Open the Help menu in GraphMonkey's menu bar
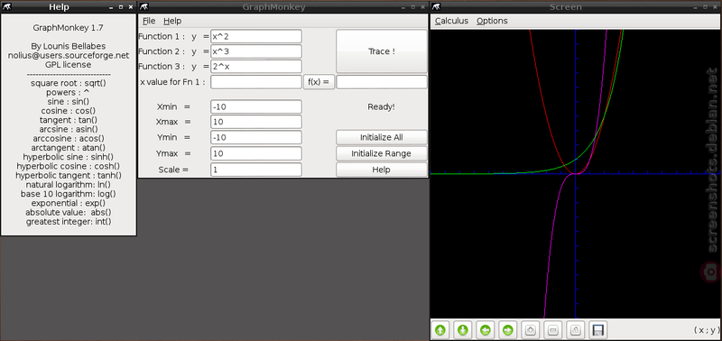Image resolution: width=722 pixels, height=341 pixels. [x=172, y=21]
